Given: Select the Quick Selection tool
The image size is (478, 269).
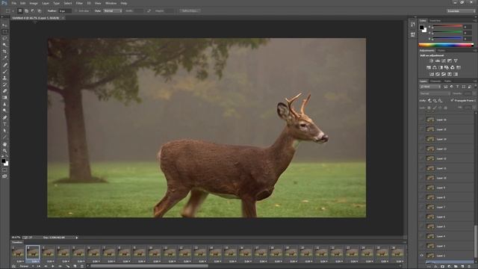Looking at the screenshot, I should pos(4,45).
